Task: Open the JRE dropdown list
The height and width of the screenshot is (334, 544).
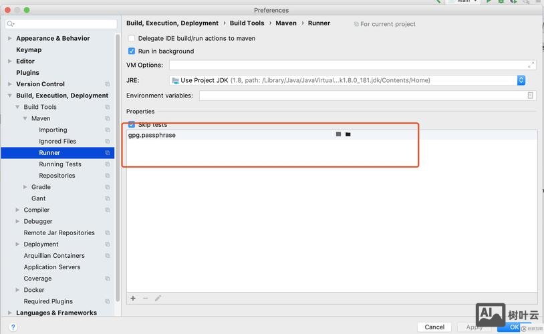Action: (x=521, y=80)
